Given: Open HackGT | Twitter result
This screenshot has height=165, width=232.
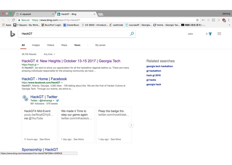Looking at the screenshot, I should click(44, 97).
